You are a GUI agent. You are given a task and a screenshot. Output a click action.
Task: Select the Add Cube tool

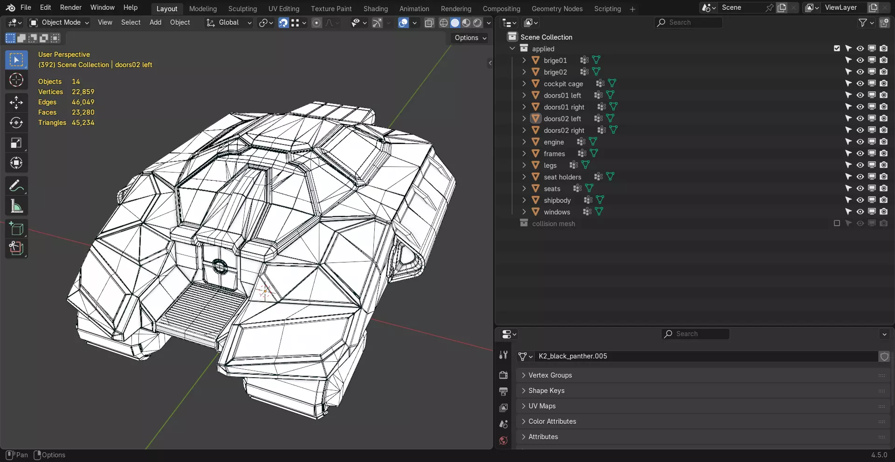(x=16, y=228)
